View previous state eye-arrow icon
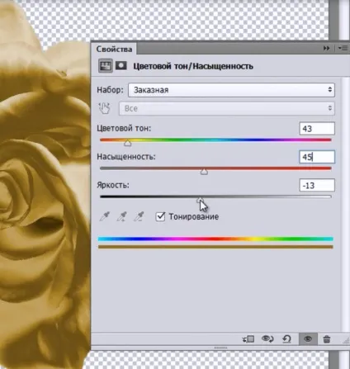The width and height of the screenshot is (350, 369). pos(267,339)
